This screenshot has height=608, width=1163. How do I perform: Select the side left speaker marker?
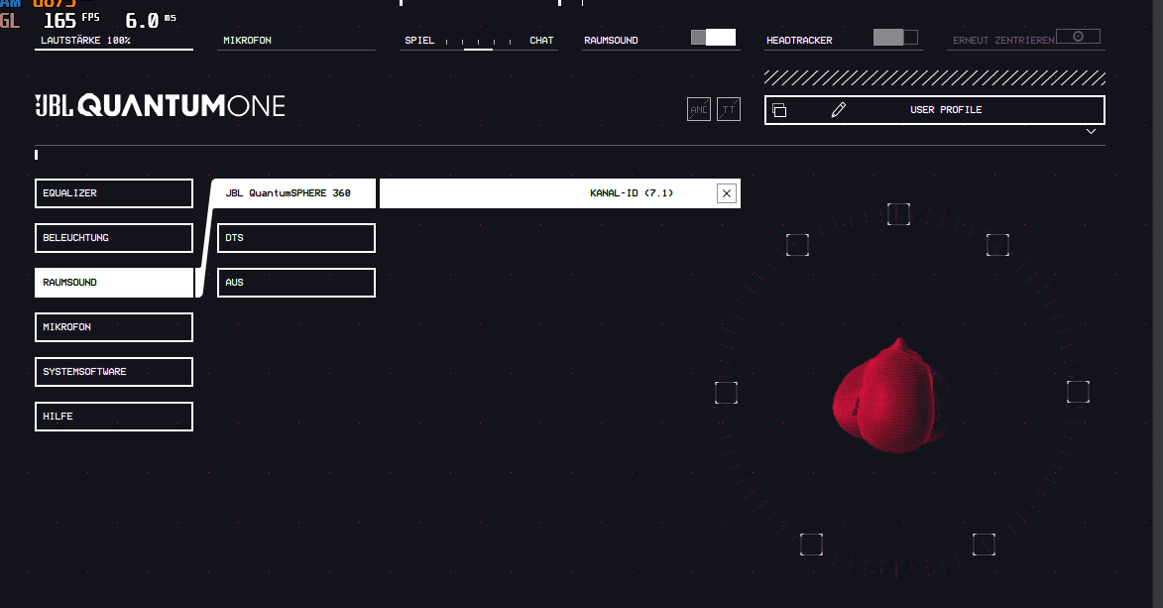coord(726,392)
